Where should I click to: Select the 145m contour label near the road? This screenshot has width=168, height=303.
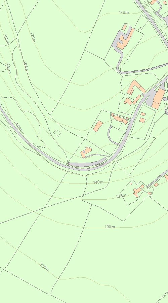point(19,127)
